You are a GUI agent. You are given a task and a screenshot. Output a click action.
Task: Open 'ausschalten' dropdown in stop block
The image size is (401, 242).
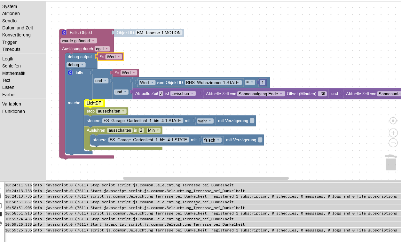tap(111, 111)
